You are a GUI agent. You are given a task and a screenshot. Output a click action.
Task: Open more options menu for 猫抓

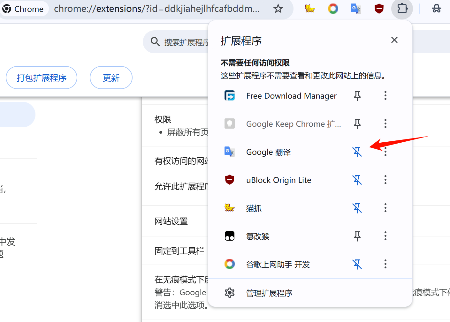click(385, 208)
